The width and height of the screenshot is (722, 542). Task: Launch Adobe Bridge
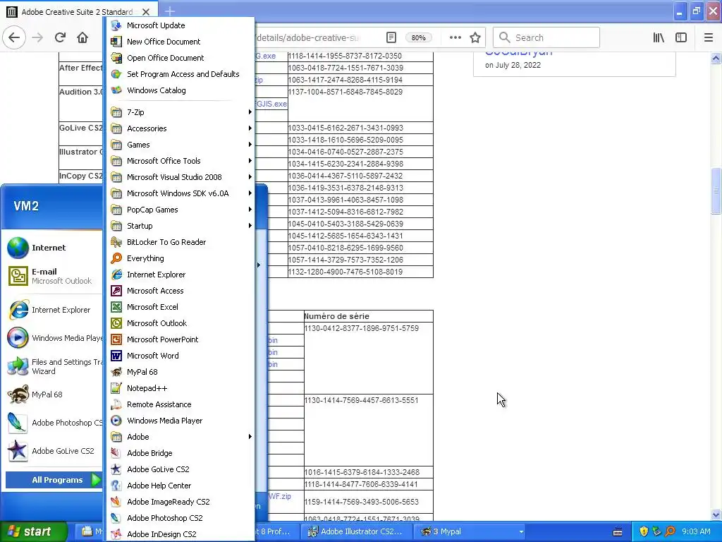[x=180, y=453]
